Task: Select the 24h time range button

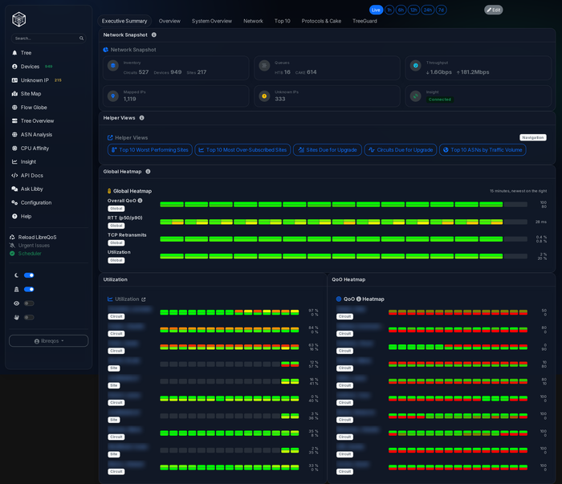Action: tap(427, 10)
